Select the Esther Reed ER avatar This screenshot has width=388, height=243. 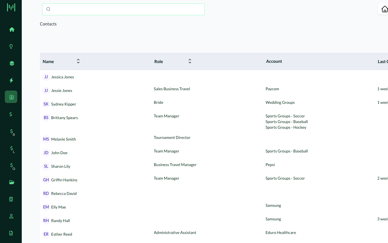pyautogui.click(x=46, y=234)
